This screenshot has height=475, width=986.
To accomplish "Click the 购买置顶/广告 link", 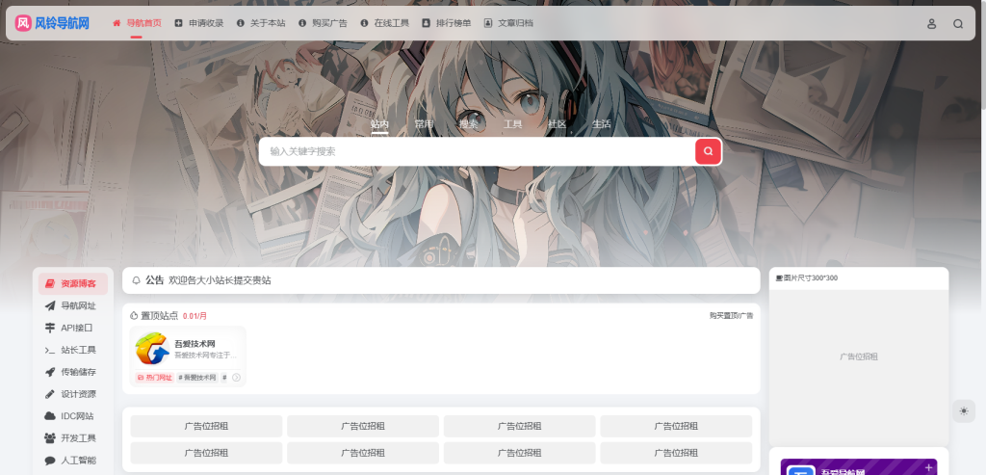I will (x=732, y=316).
